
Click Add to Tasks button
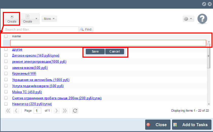point(192,125)
